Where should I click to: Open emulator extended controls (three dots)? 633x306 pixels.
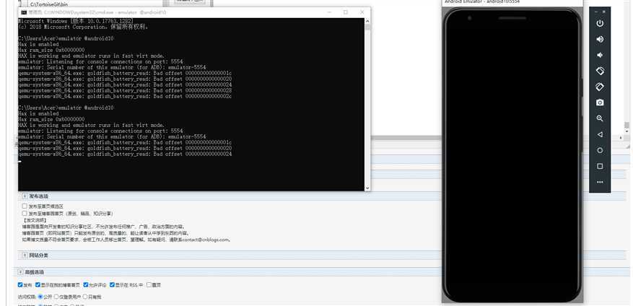[600, 182]
